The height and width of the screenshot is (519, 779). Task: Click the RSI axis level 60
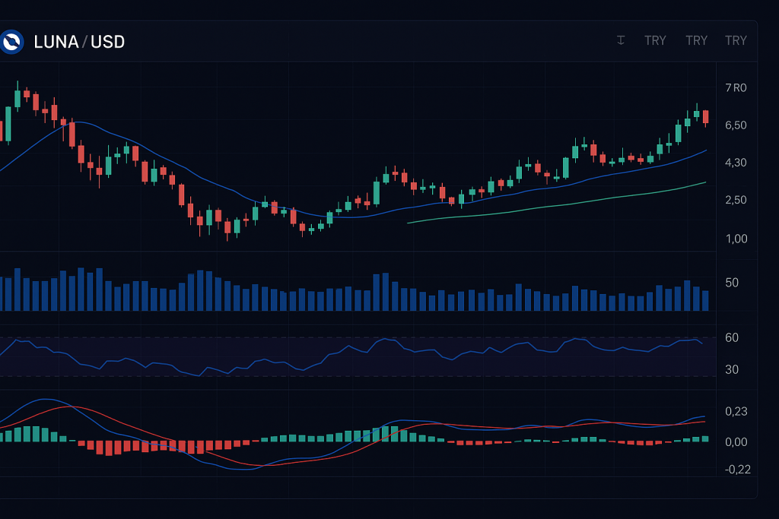pyautogui.click(x=732, y=338)
